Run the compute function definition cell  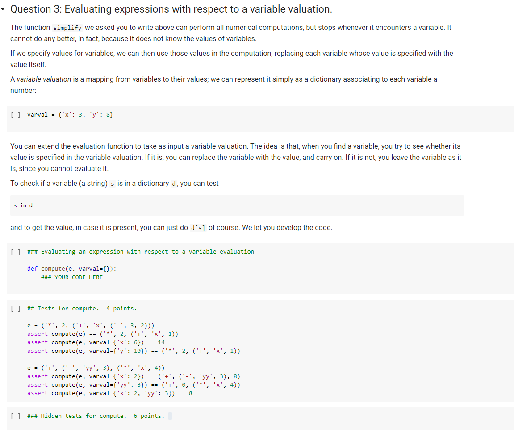point(16,252)
